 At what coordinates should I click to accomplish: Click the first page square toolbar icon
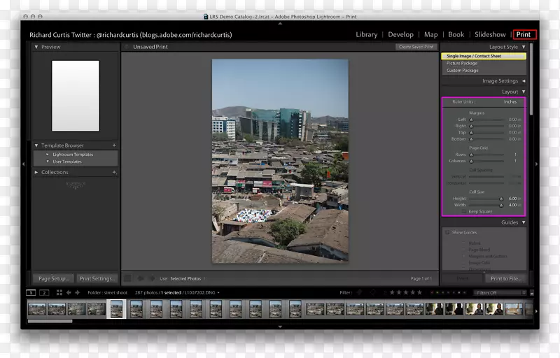[127, 278]
